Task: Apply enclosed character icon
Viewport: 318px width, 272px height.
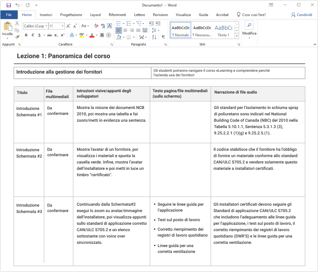Action: coord(109,35)
